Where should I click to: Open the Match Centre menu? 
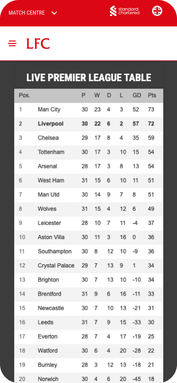[x=26, y=13]
